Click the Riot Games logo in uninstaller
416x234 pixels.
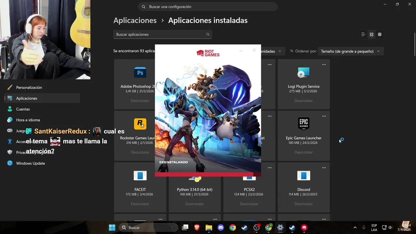click(x=208, y=53)
